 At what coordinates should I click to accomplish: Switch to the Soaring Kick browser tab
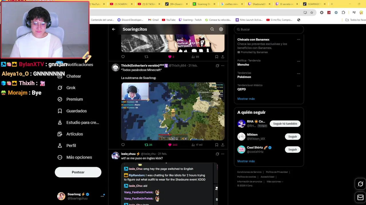tap(204, 4)
